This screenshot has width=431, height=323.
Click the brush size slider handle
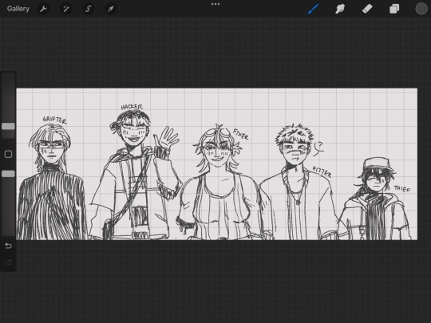pos(8,126)
